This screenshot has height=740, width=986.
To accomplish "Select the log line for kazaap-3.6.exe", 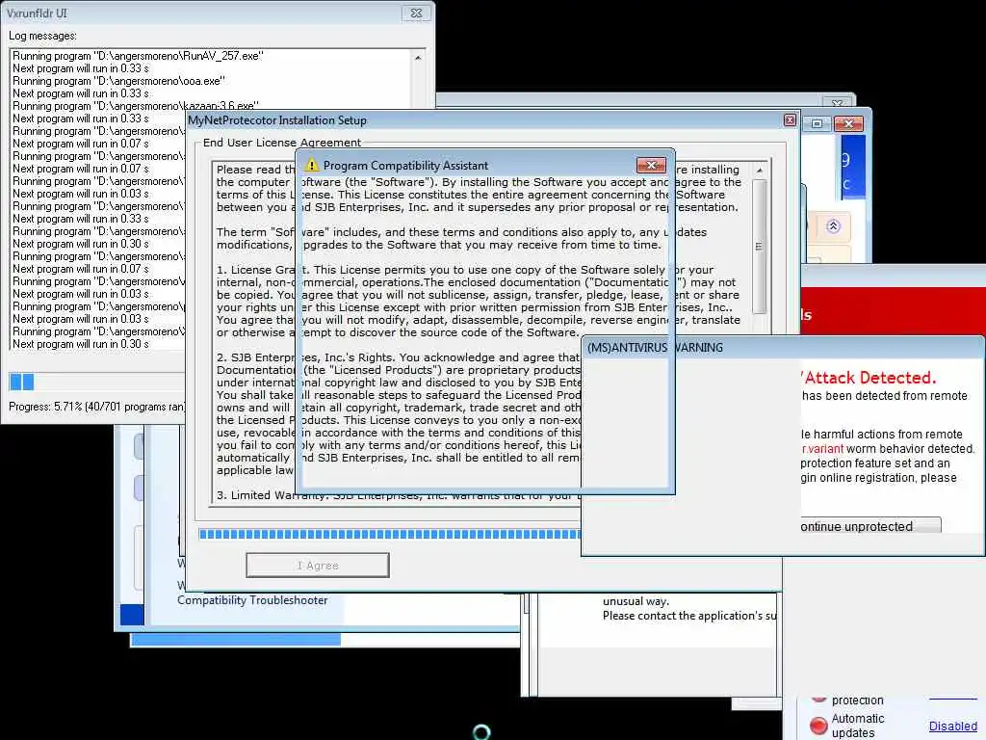I will pos(135,106).
